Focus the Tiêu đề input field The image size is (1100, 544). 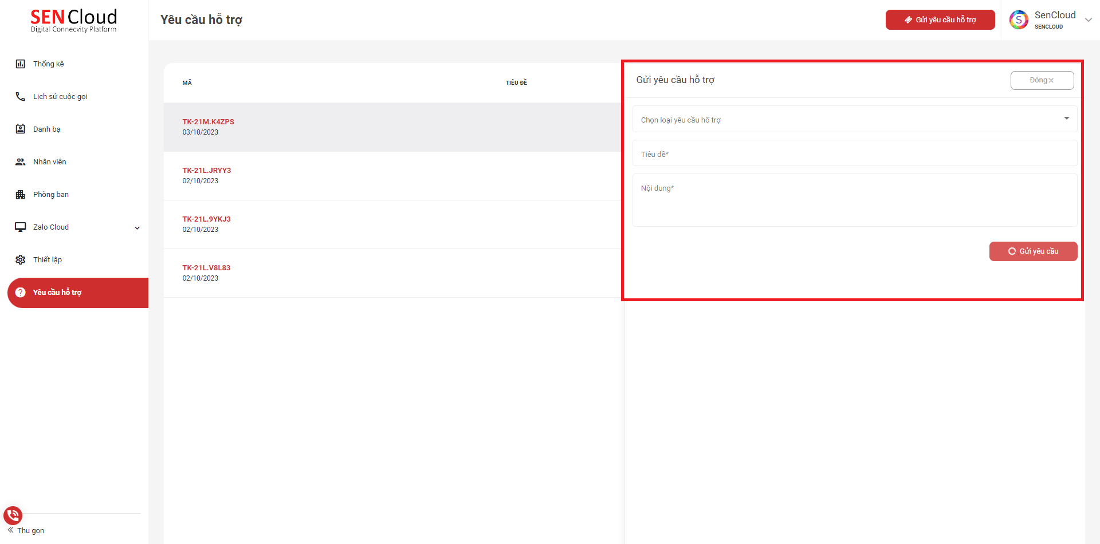click(854, 153)
